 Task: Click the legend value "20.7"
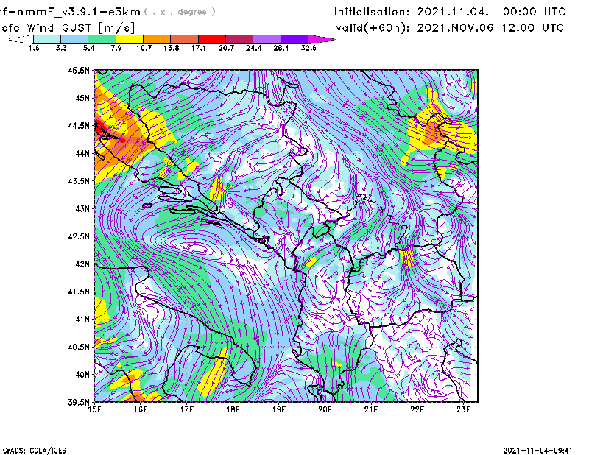pos(226,48)
